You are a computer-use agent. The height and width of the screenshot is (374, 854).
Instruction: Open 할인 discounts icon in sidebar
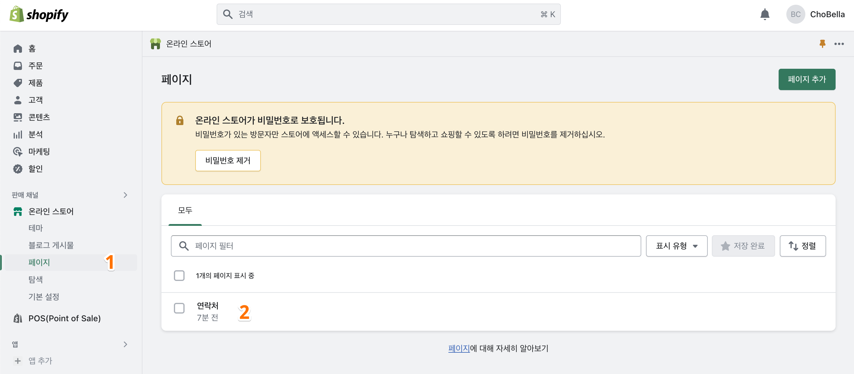18,169
